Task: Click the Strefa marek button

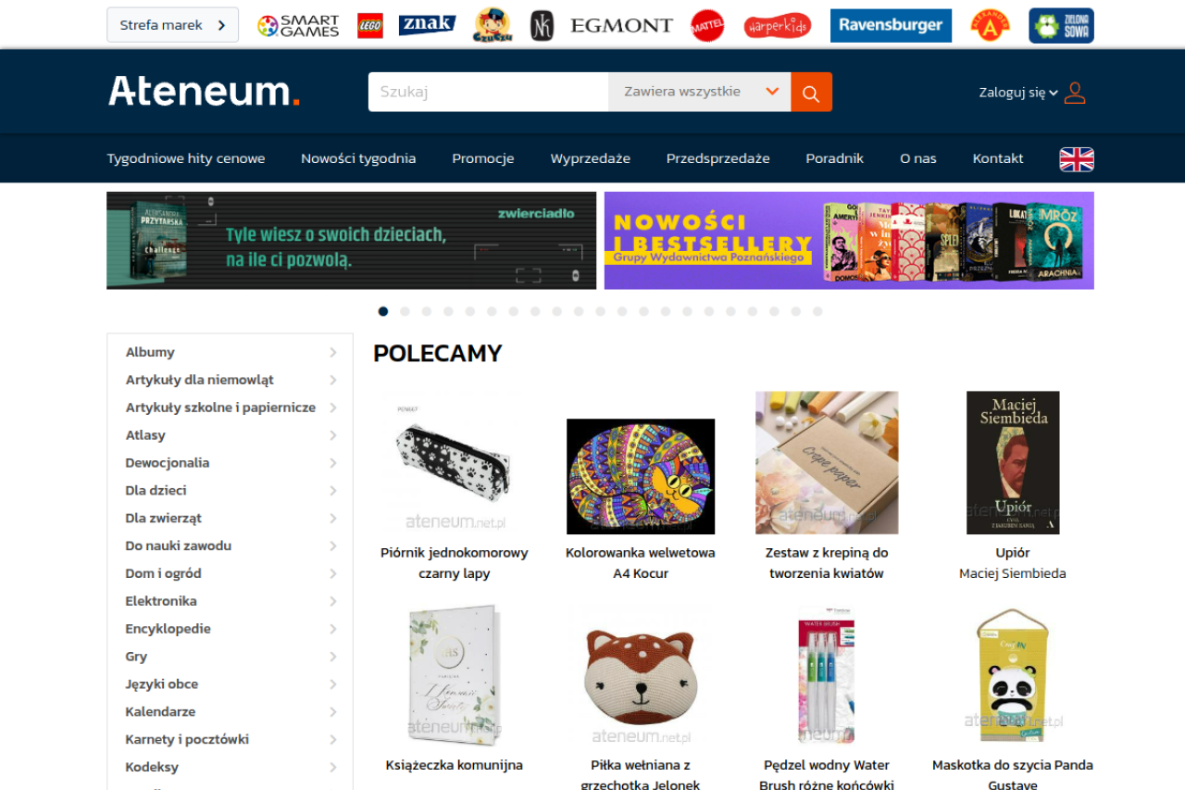Action: click(x=173, y=25)
